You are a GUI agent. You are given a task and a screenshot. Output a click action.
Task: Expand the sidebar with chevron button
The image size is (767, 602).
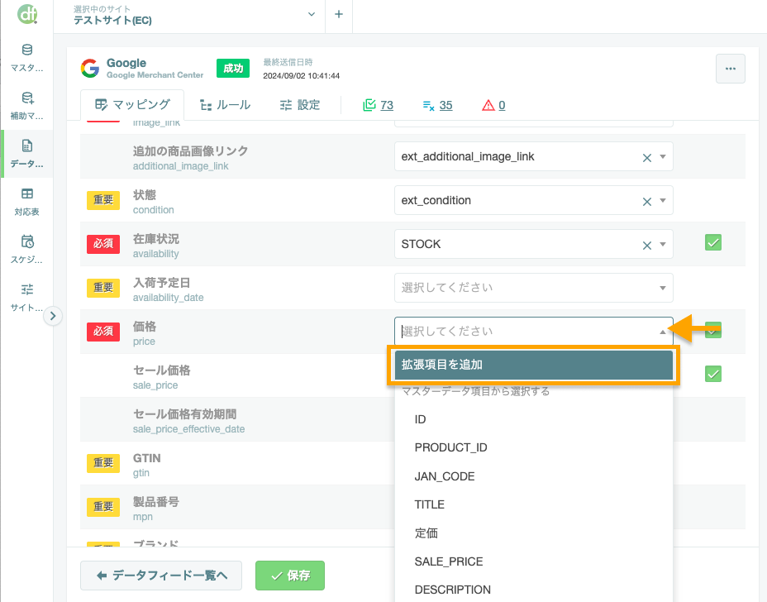53,316
